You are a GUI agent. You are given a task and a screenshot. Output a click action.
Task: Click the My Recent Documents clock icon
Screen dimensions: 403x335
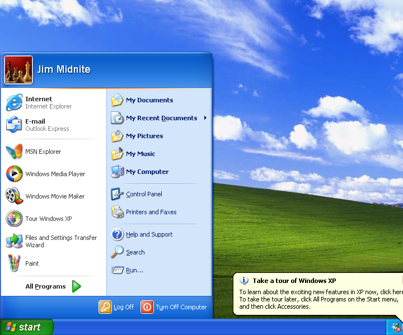point(117,118)
